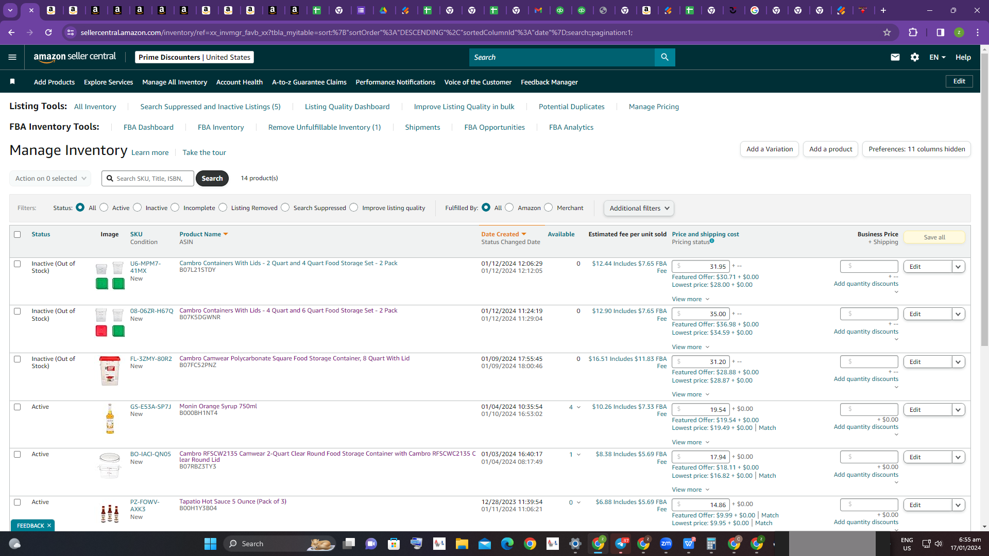Image resolution: width=989 pixels, height=556 pixels.
Task: Open Account Health menu item
Action: 240,82
